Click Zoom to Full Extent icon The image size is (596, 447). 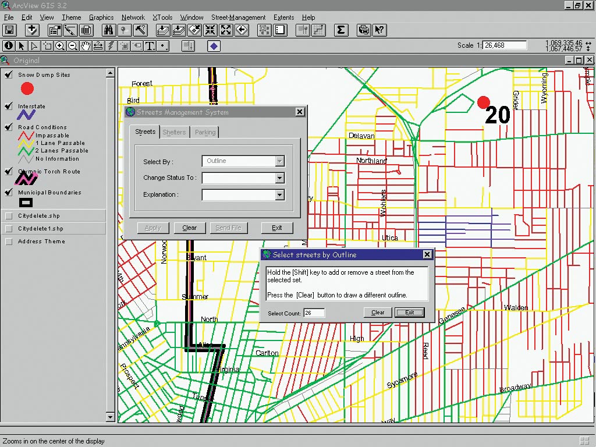[163, 30]
